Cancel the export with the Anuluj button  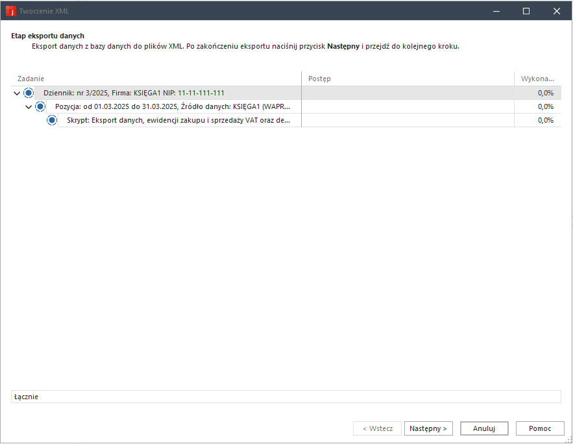pyautogui.click(x=484, y=428)
